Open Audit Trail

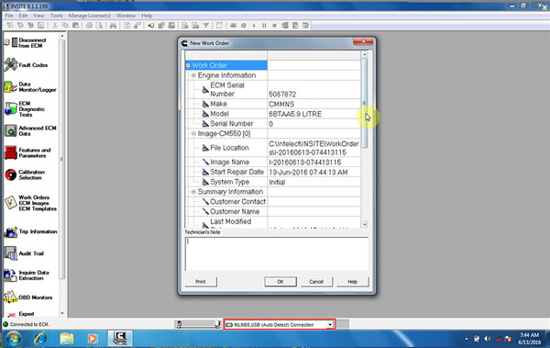pyautogui.click(x=24, y=253)
